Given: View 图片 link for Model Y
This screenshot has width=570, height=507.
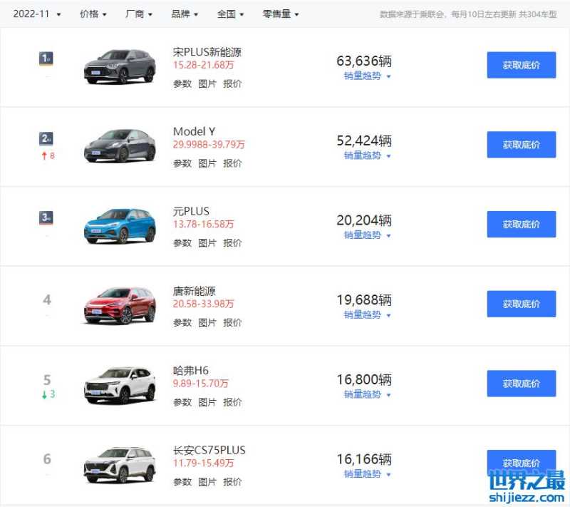Looking at the screenshot, I should click(x=207, y=163).
